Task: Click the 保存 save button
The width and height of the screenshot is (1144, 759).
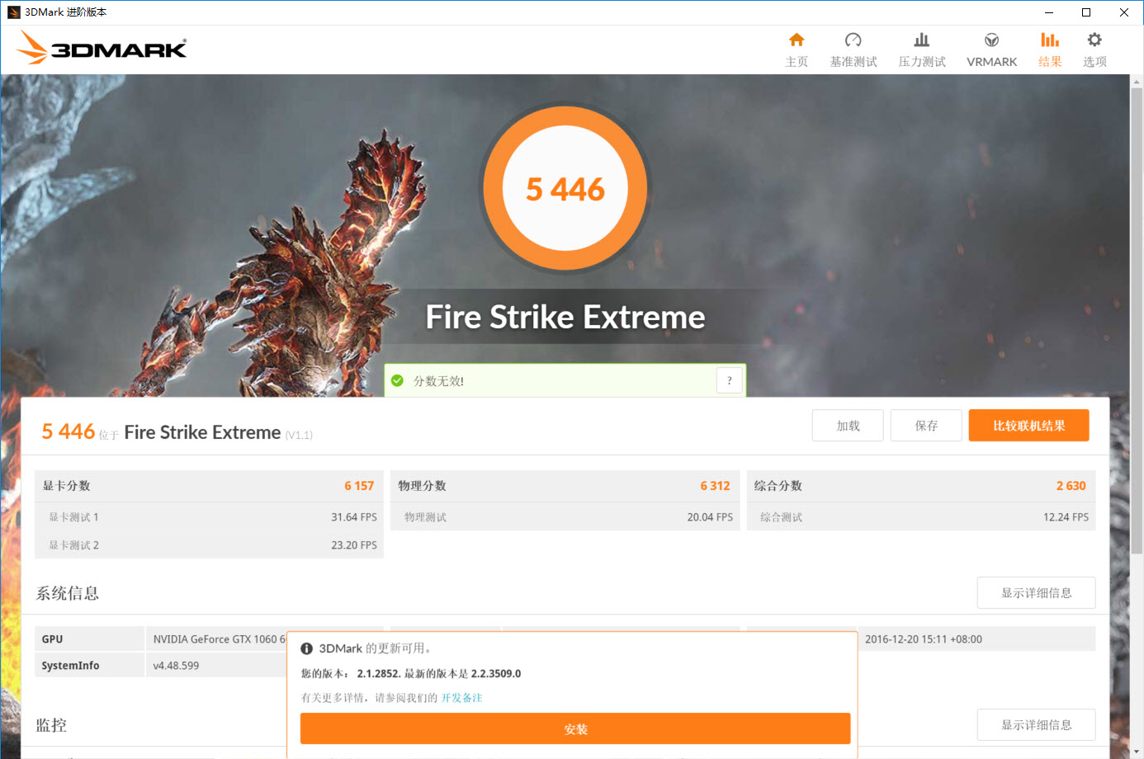Action: 926,426
